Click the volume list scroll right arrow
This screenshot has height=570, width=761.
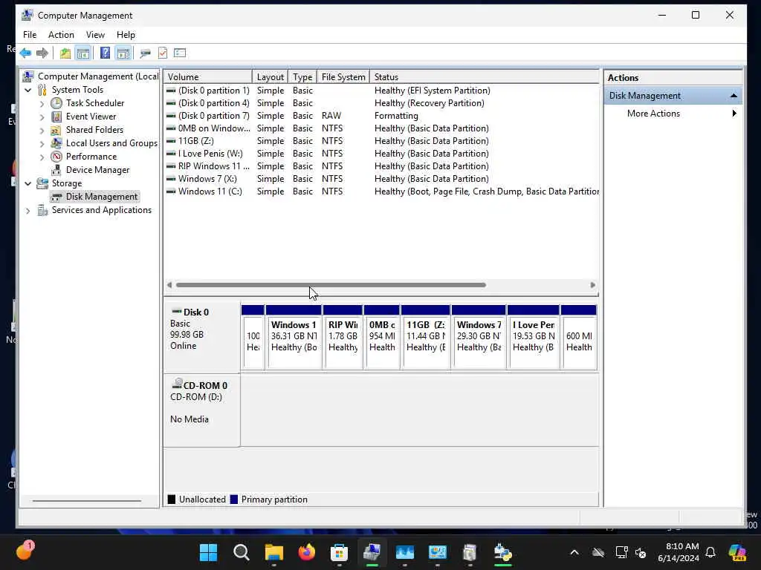(592, 285)
